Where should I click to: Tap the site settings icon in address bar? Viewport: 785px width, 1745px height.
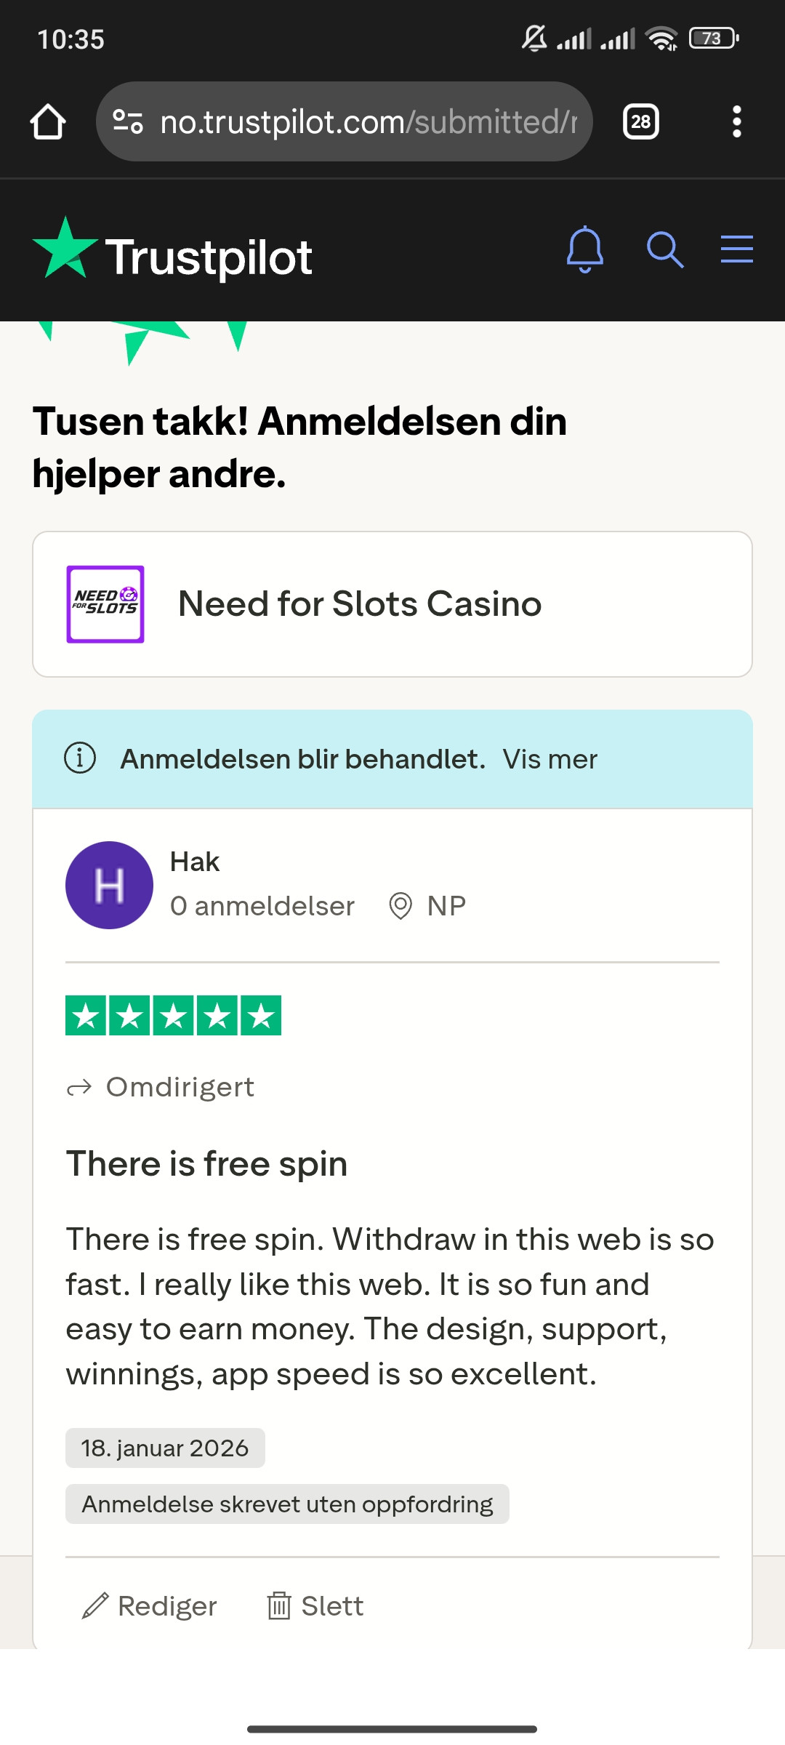tap(128, 121)
